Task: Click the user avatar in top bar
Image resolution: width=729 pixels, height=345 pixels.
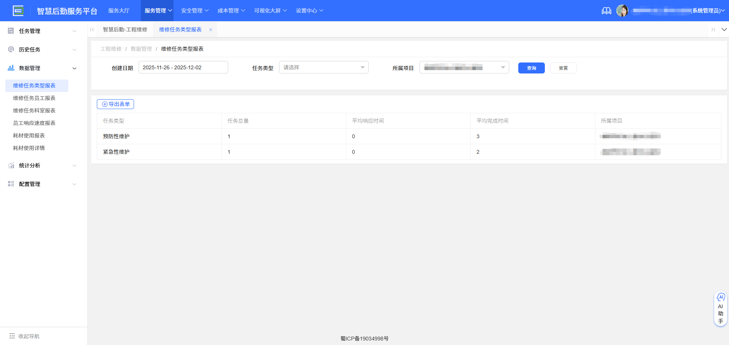Action: coord(623,10)
